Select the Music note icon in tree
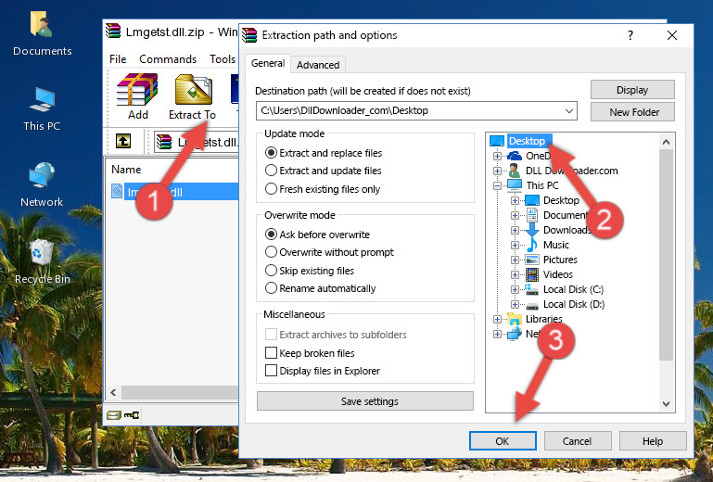This screenshot has width=713, height=482. 531,245
